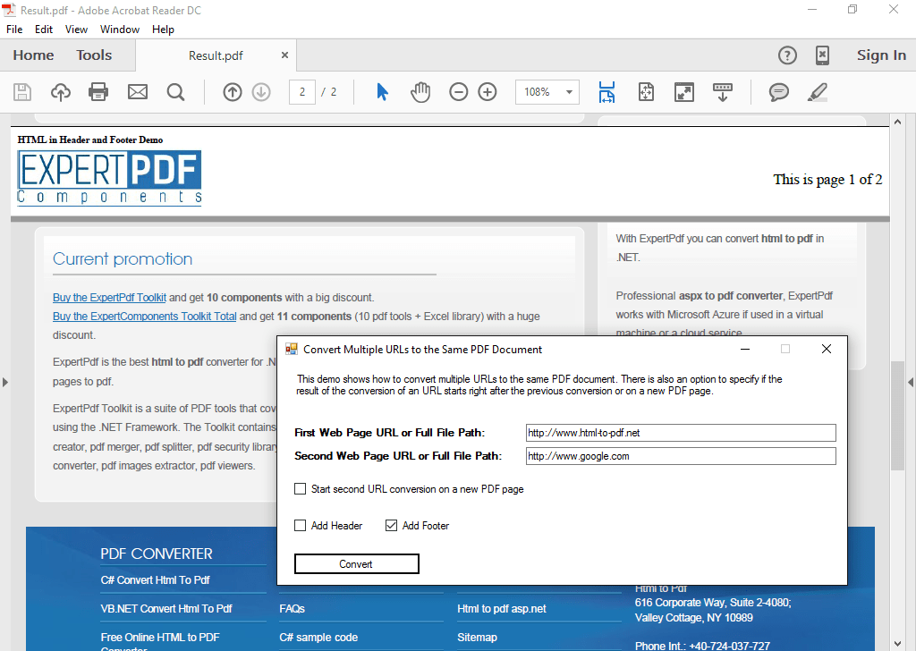Uncheck the Add Footer option
The image size is (916, 651).
391,525
